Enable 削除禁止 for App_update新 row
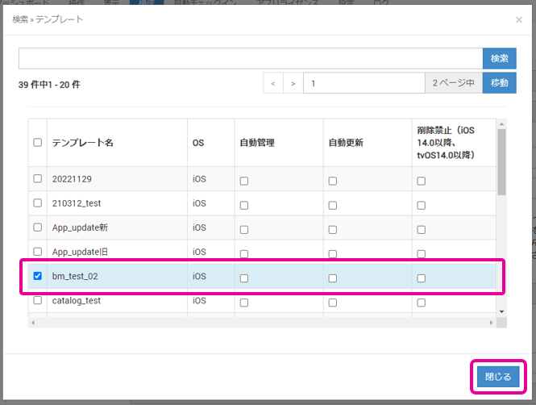536x405 pixels. click(422, 230)
